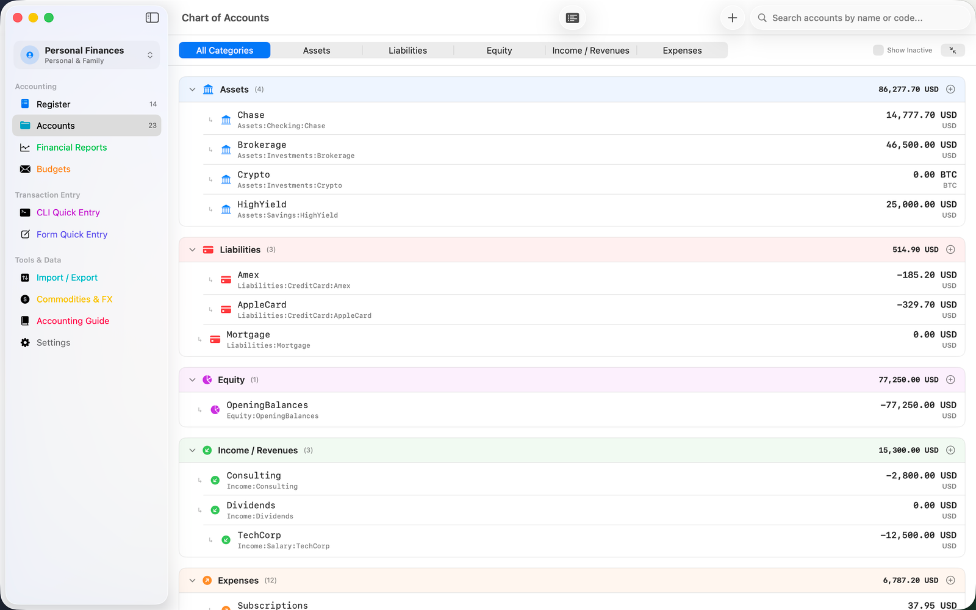Screen dimensions: 976x610
Task: Switch to the Equity tab
Action: coord(499,50)
